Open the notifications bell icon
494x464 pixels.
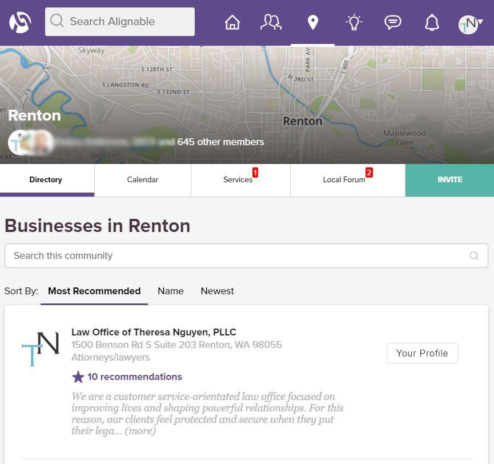pos(432,22)
